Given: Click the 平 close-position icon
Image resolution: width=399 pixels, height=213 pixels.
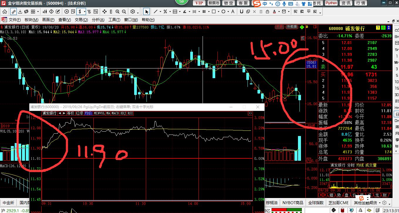Looking at the screenshot, I should click(x=309, y=11).
